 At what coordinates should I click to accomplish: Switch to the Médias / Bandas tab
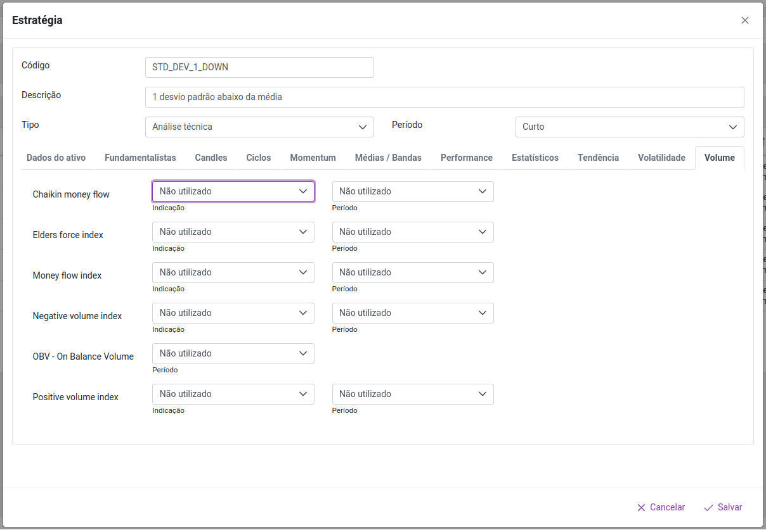[388, 158]
